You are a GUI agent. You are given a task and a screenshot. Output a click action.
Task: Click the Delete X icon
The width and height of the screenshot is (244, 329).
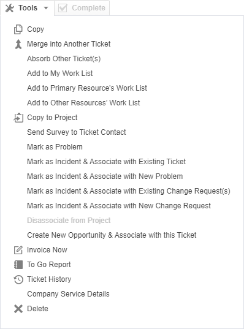pyautogui.click(x=18, y=309)
